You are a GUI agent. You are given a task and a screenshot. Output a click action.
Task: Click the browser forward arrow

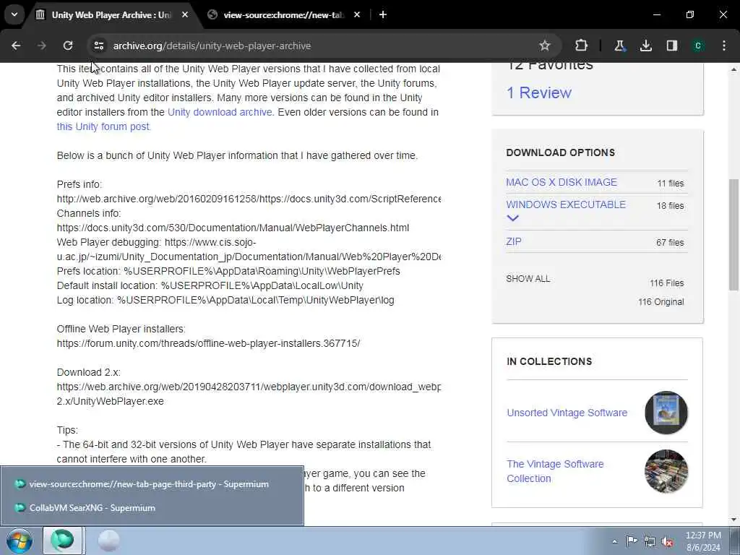tap(41, 46)
